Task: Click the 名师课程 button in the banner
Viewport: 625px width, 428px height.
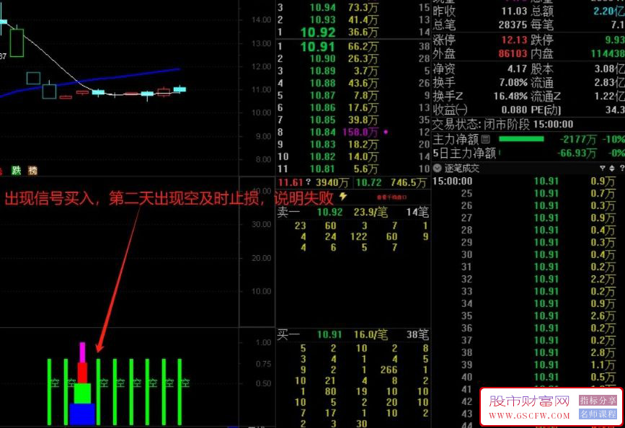Action: pyautogui.click(x=598, y=414)
